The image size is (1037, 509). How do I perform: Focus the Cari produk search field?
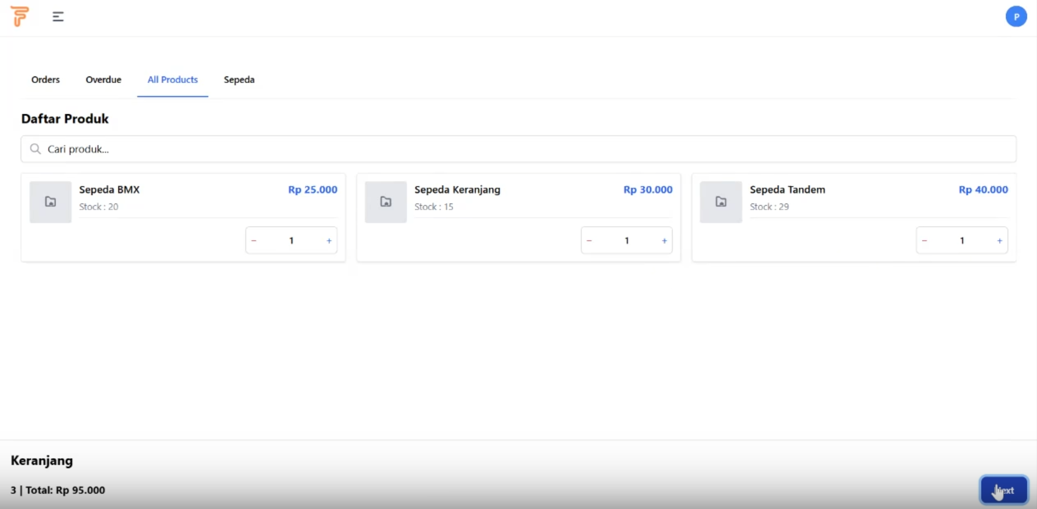525,149
